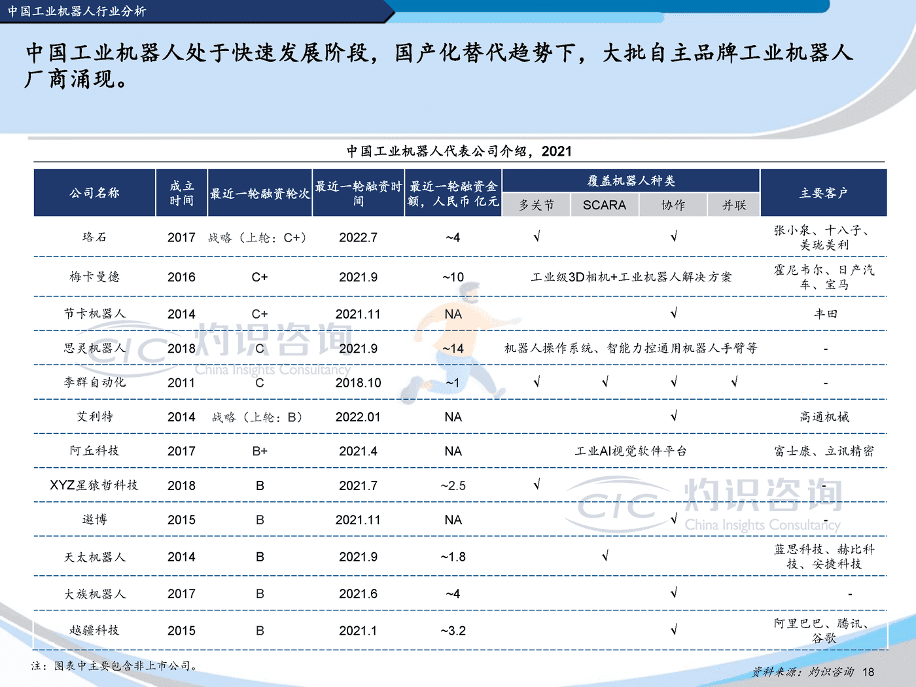Click customers 阿里巴巴、腾讯、谷歌
The image size is (916, 687).
pyautogui.click(x=824, y=631)
